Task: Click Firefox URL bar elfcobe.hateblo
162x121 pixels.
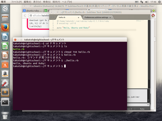Action: [x=39, y=16]
